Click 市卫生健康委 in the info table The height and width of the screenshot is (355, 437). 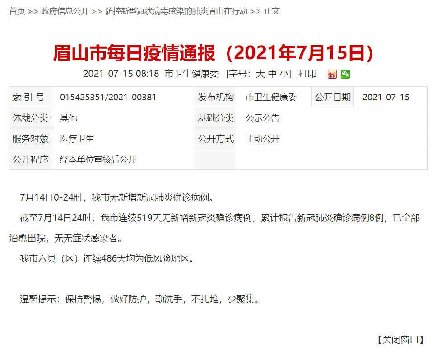[x=271, y=97]
